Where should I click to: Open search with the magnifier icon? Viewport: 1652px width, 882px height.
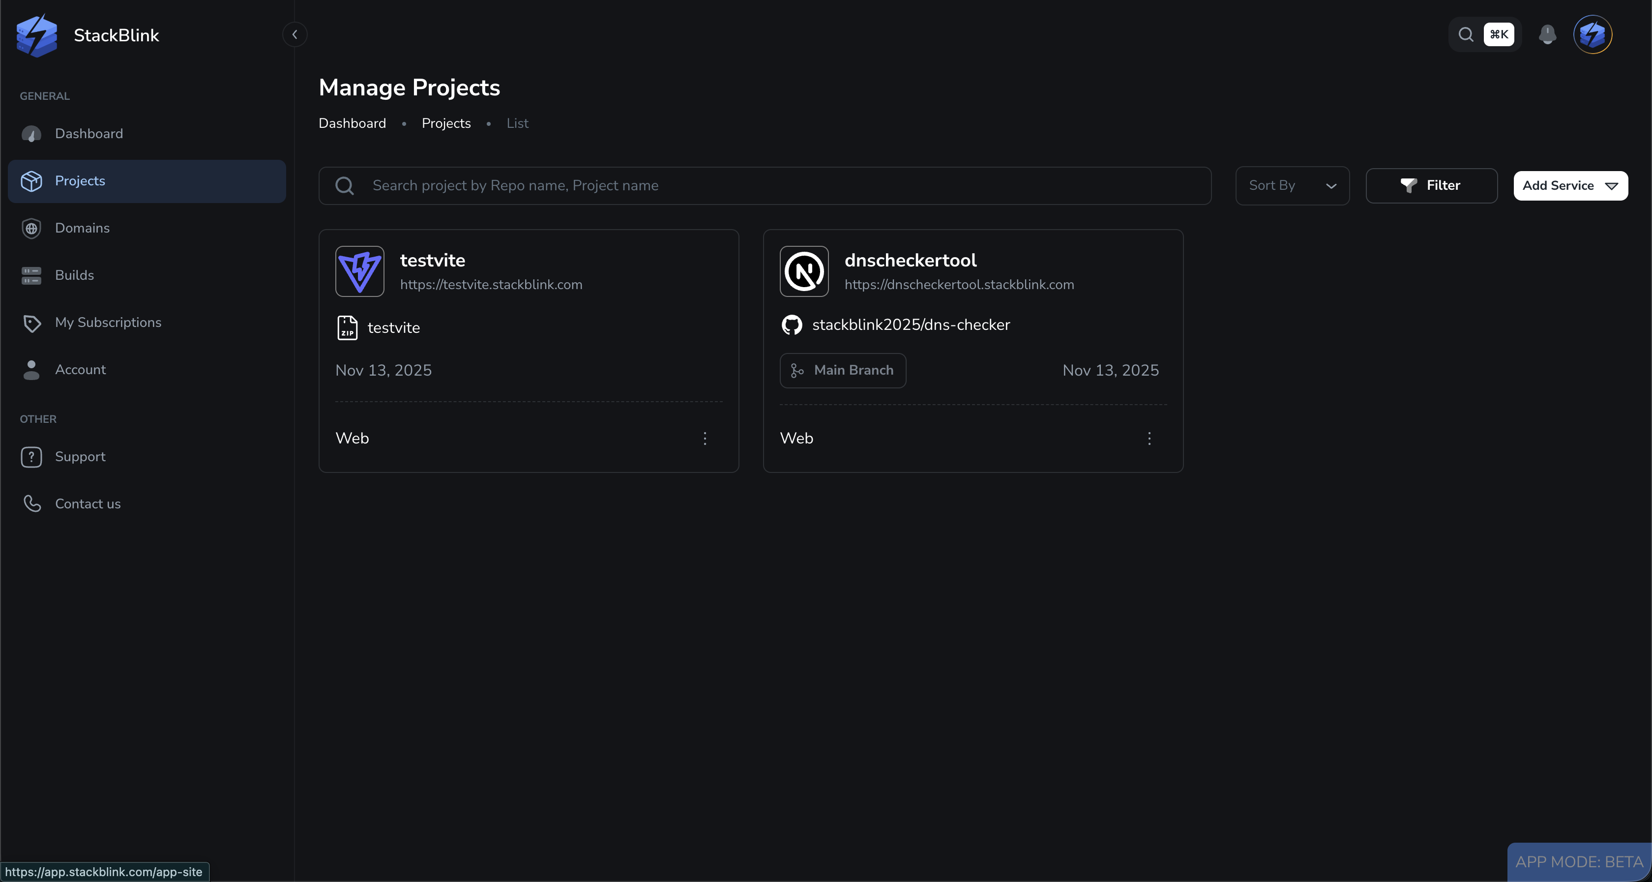(1465, 34)
